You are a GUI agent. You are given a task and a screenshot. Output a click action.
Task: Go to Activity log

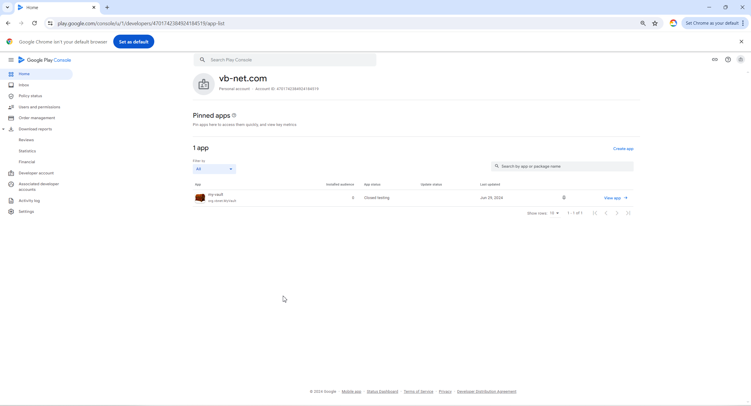pos(29,201)
